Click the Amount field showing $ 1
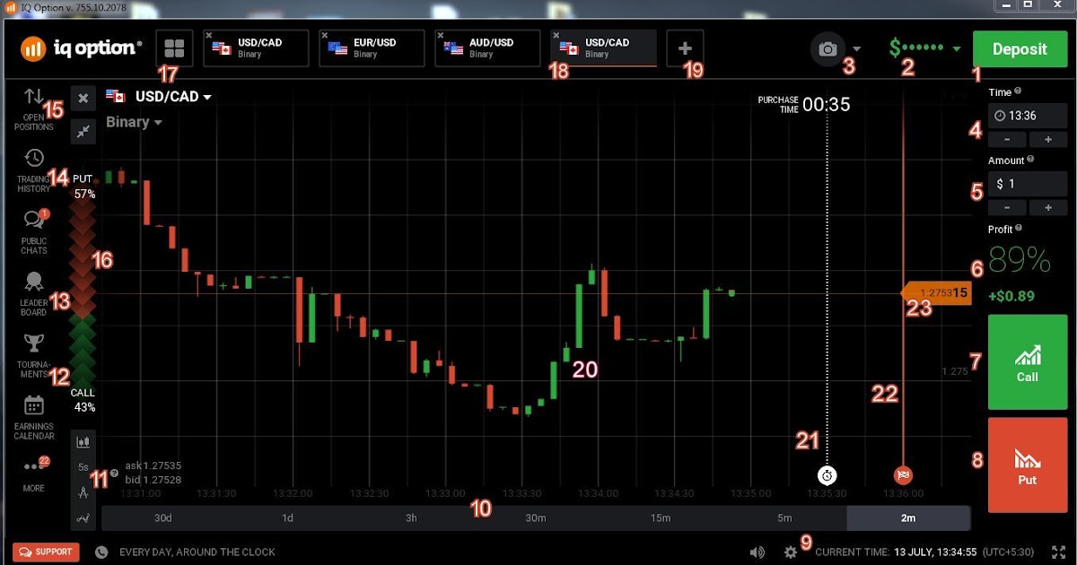This screenshot has width=1077, height=565. click(1028, 184)
